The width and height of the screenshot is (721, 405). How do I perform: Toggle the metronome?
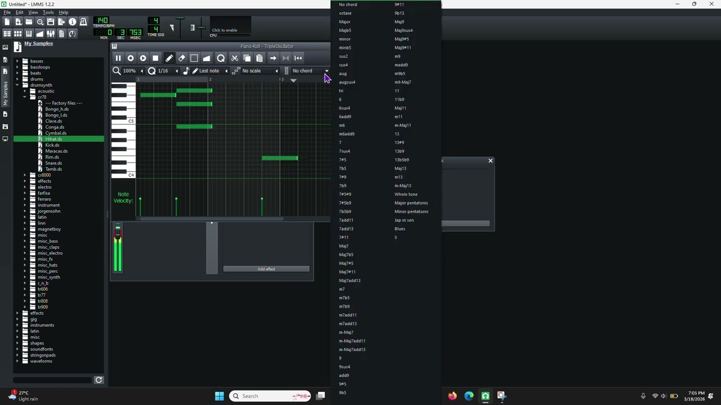83,22
